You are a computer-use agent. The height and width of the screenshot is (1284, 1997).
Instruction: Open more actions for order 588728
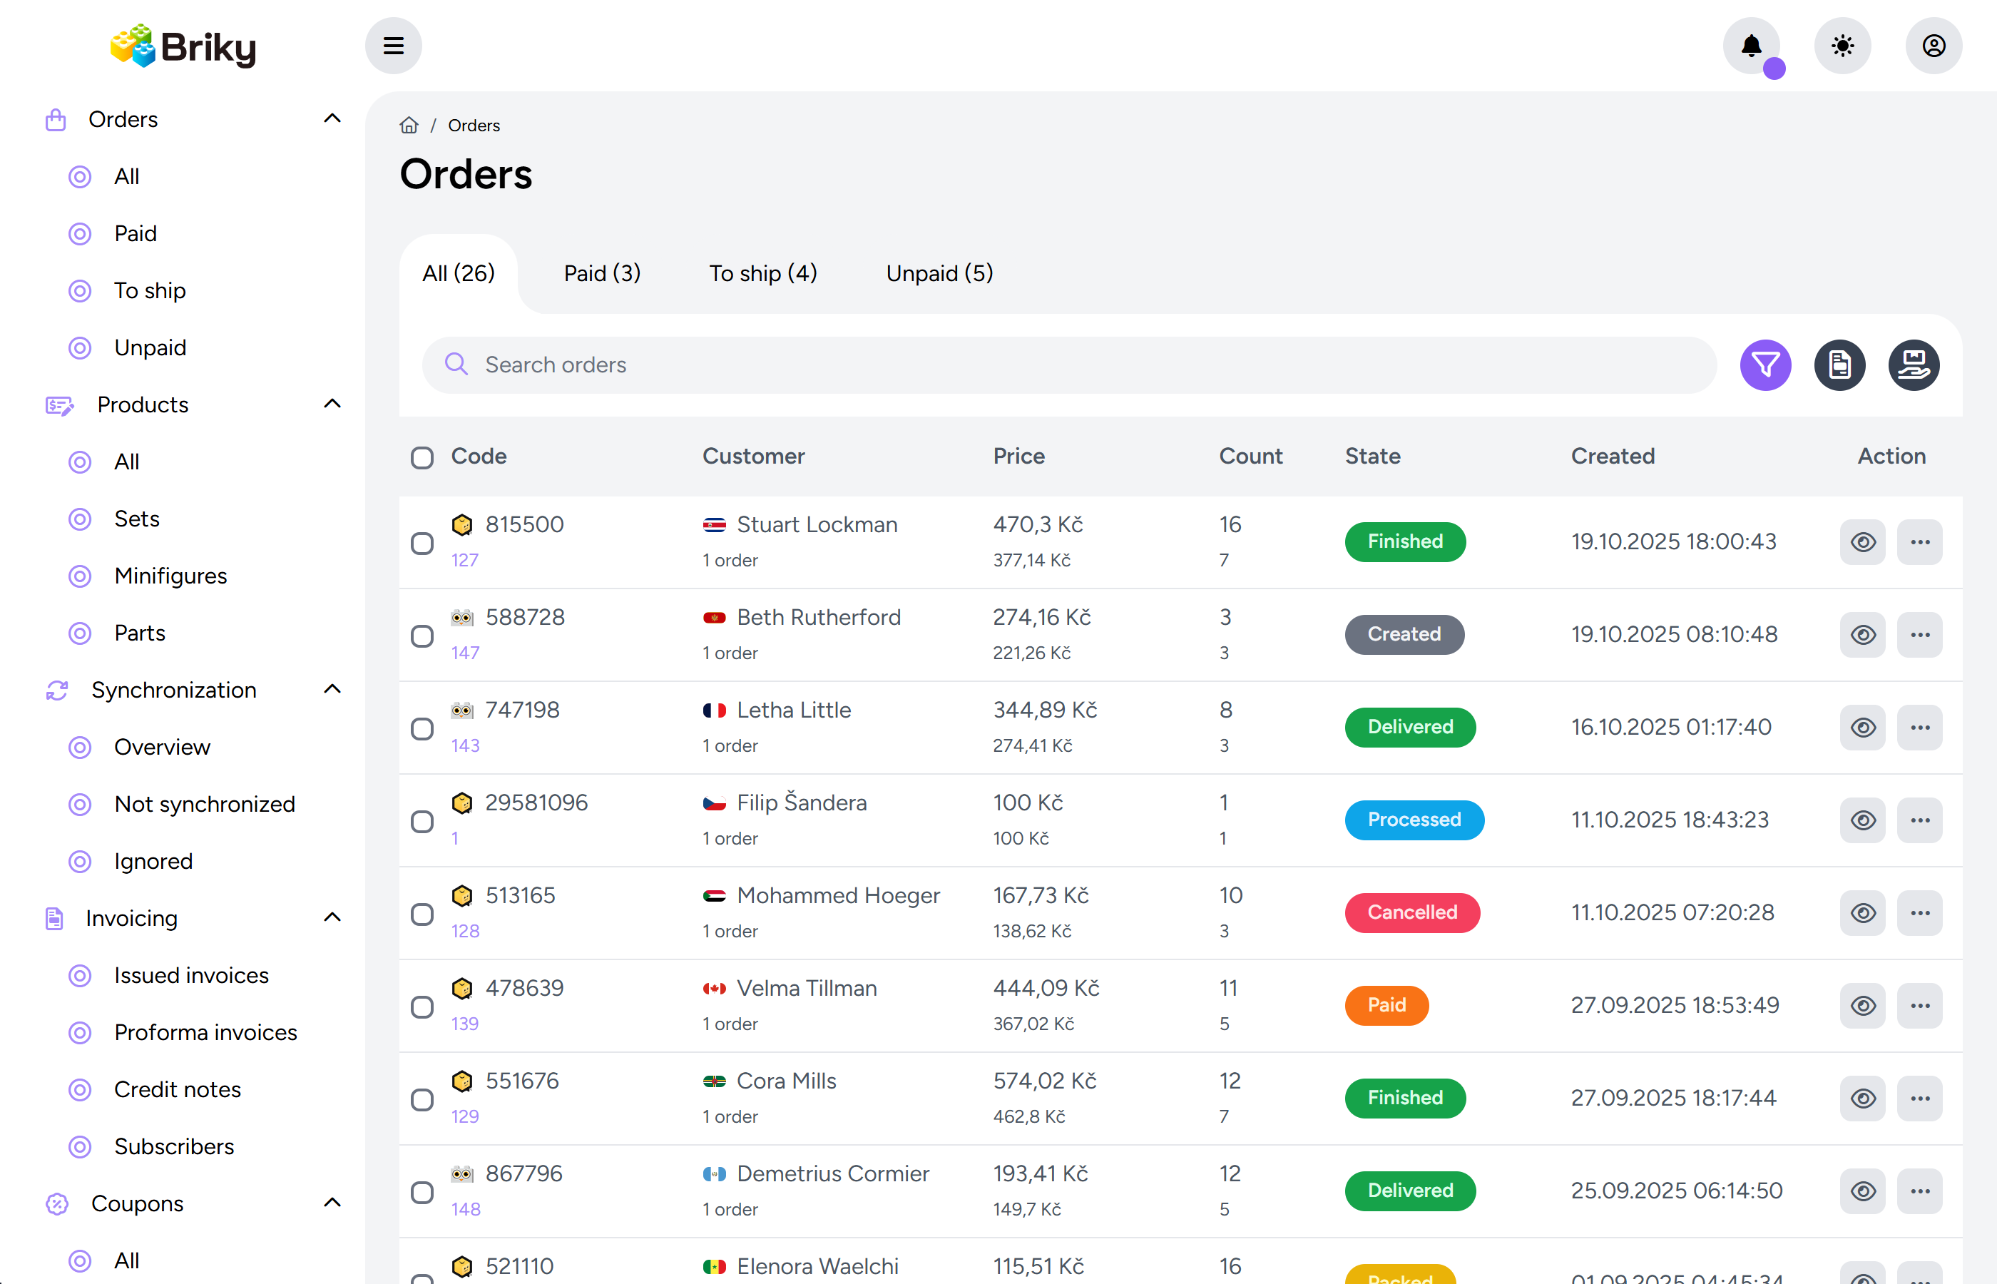[x=1919, y=634]
